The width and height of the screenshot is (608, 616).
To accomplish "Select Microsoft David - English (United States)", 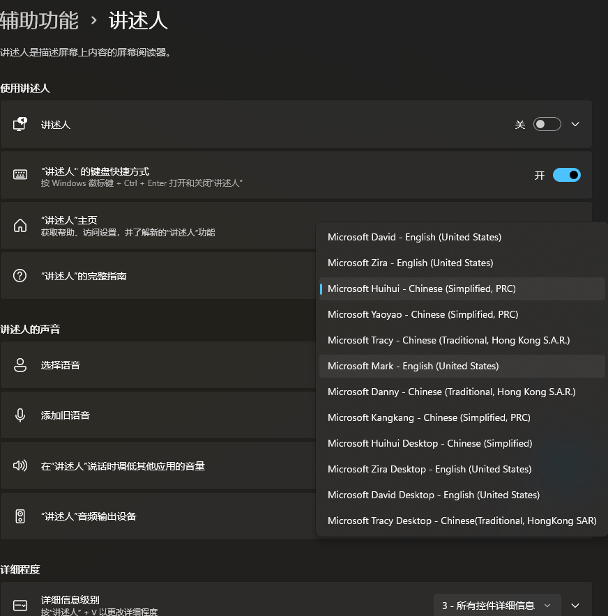I will pyautogui.click(x=462, y=238).
